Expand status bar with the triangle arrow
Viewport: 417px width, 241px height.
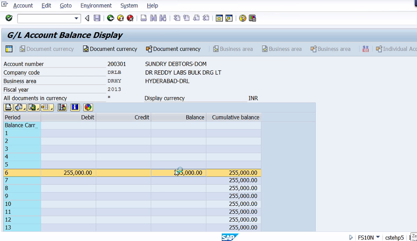coord(351,237)
